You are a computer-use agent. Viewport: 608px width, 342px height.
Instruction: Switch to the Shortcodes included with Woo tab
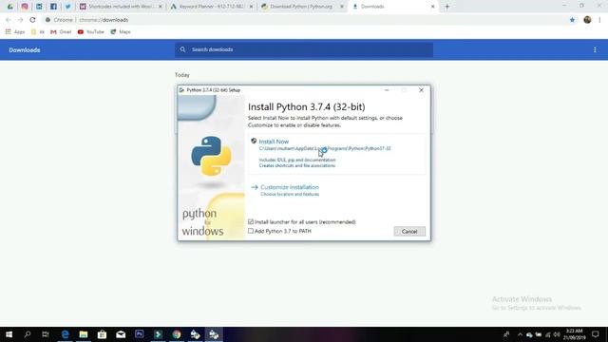(x=121, y=7)
